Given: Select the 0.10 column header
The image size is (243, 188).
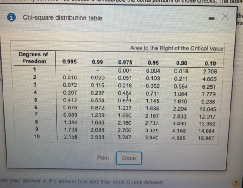Looking at the screenshot, I should point(210,63).
